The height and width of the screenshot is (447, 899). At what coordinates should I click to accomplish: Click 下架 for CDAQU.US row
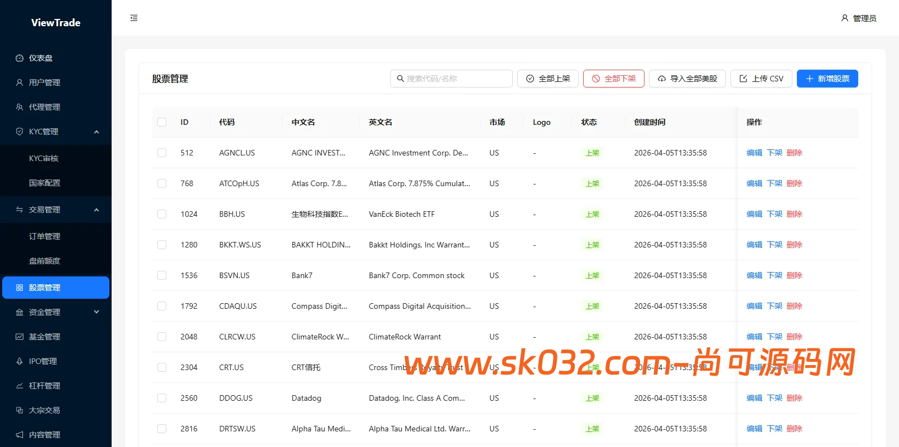[775, 306]
